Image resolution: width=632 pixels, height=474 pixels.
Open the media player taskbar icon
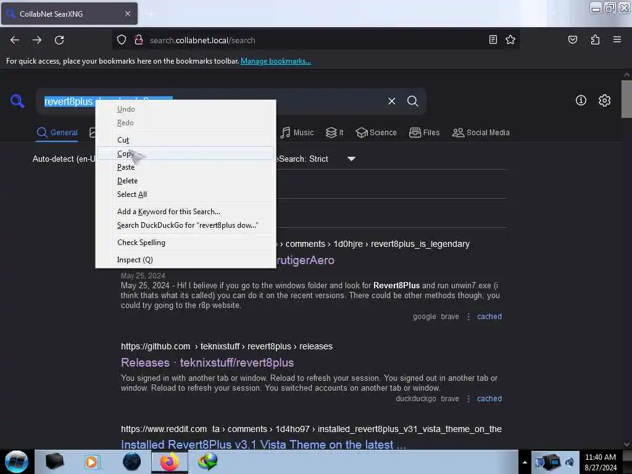[x=91, y=462]
